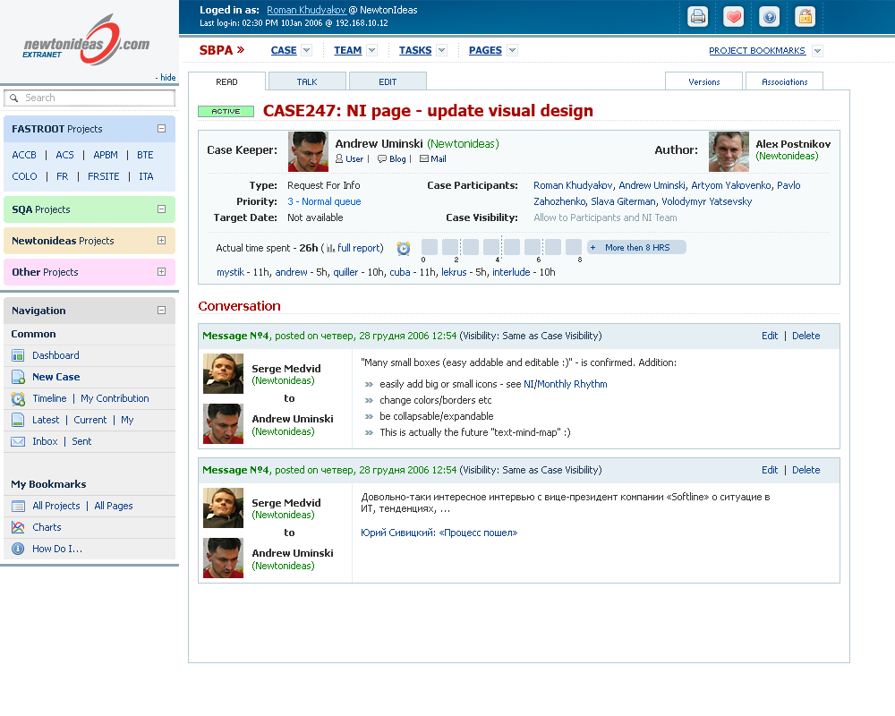Open the Versions tab

click(703, 81)
